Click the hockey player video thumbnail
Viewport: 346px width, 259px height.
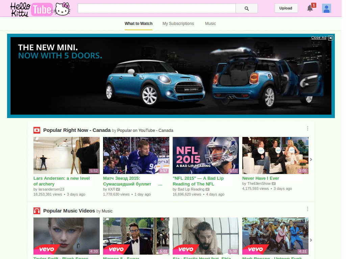(136, 155)
